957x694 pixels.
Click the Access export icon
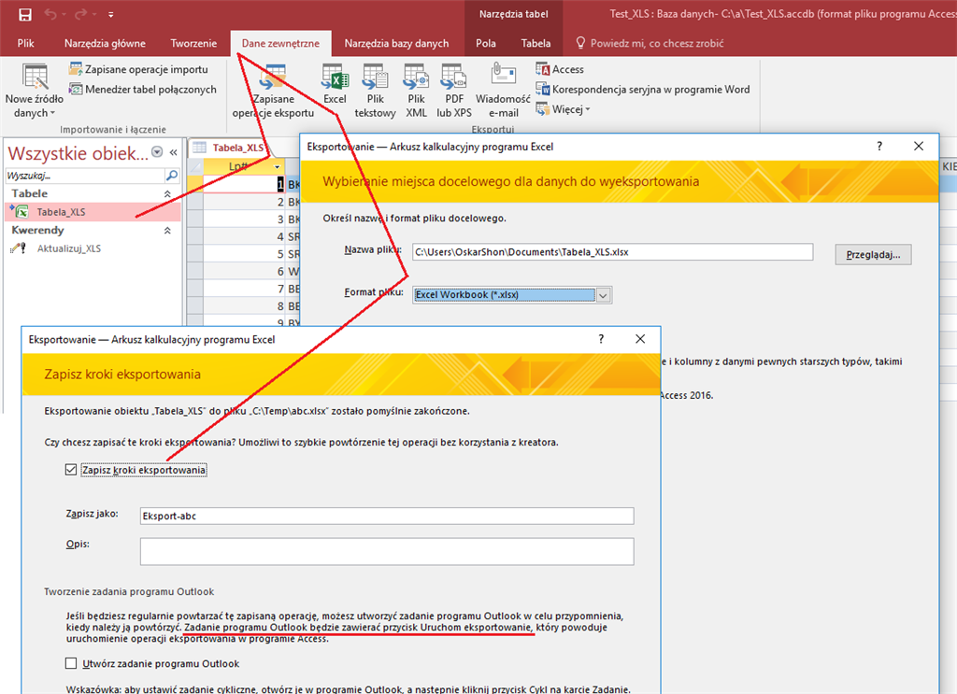tap(559, 69)
